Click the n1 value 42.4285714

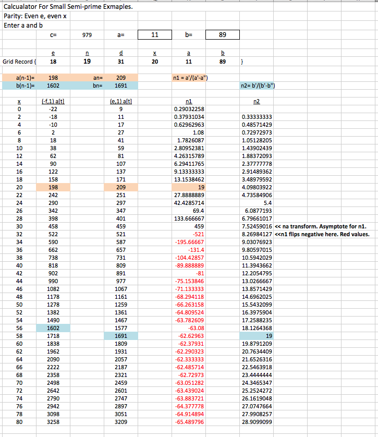click(189, 203)
